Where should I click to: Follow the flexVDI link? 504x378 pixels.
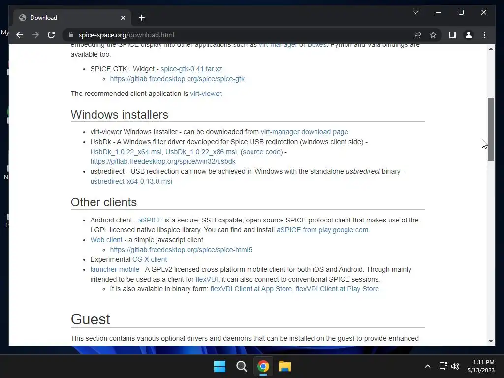(206, 280)
